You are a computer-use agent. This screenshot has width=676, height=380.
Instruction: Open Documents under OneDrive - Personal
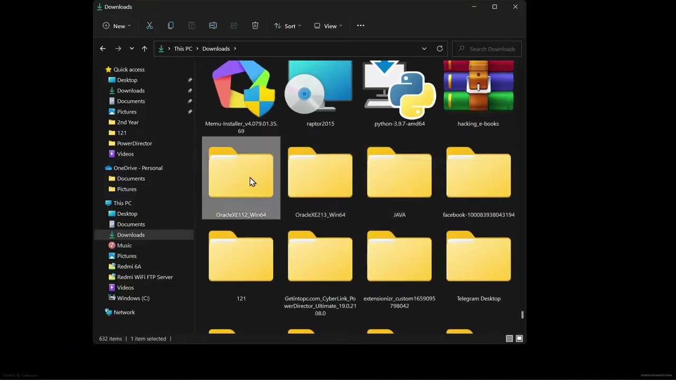point(131,178)
